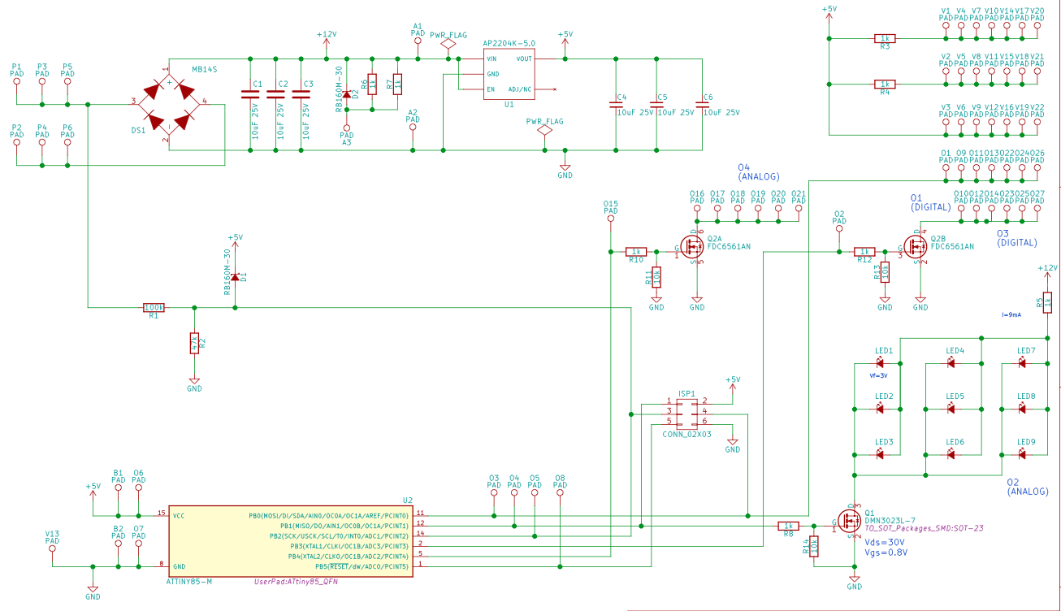Click the D1 RB160M-30 diode symbol
1061x611 pixels.
coord(235,278)
